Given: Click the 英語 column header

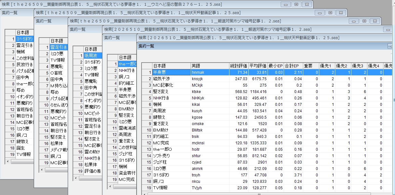Looking at the screenshot, I should tap(210, 66).
